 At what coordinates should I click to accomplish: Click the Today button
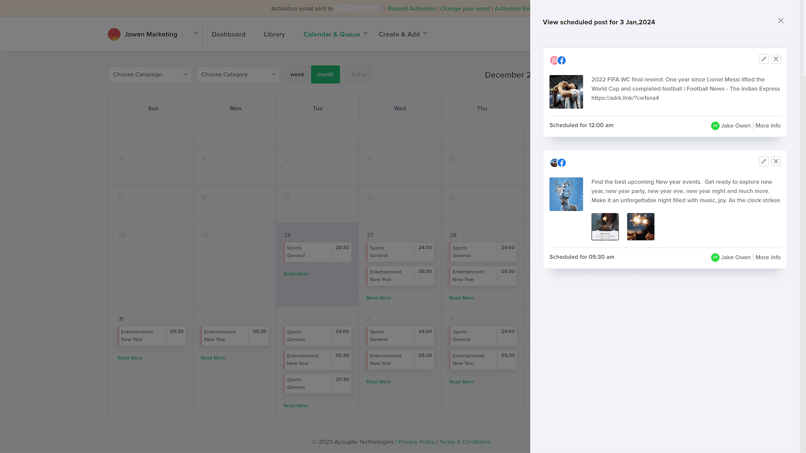(x=358, y=74)
